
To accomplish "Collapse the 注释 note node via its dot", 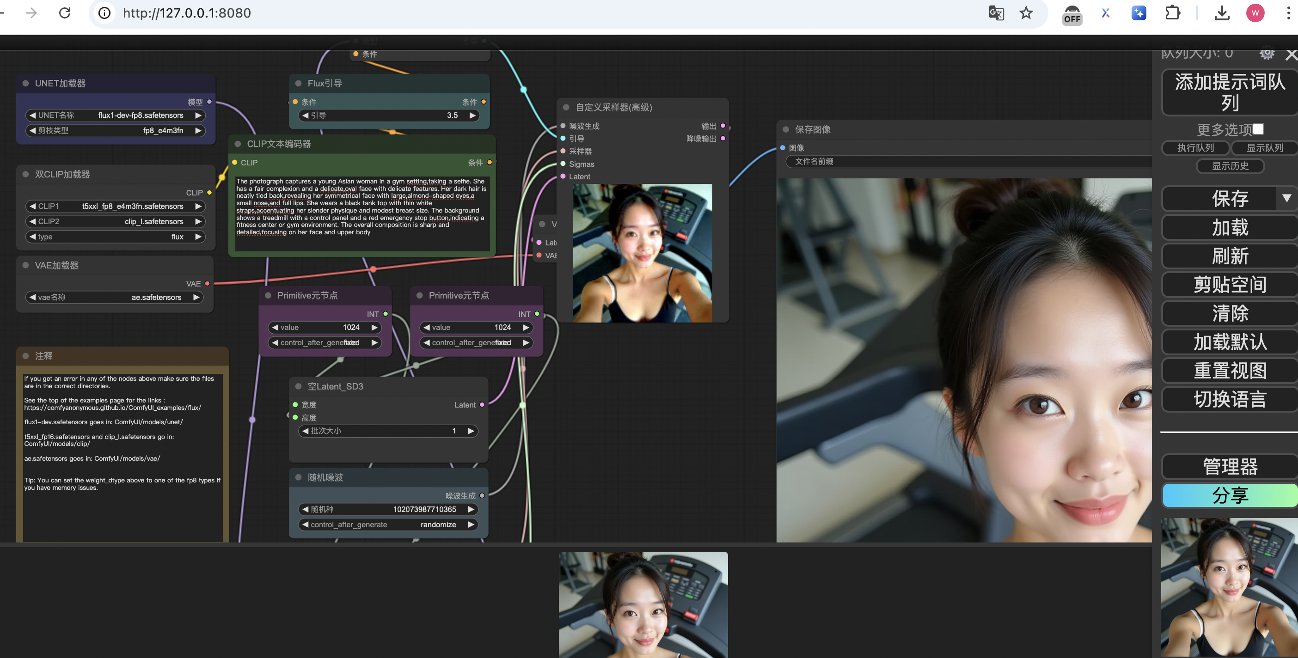I will point(26,356).
